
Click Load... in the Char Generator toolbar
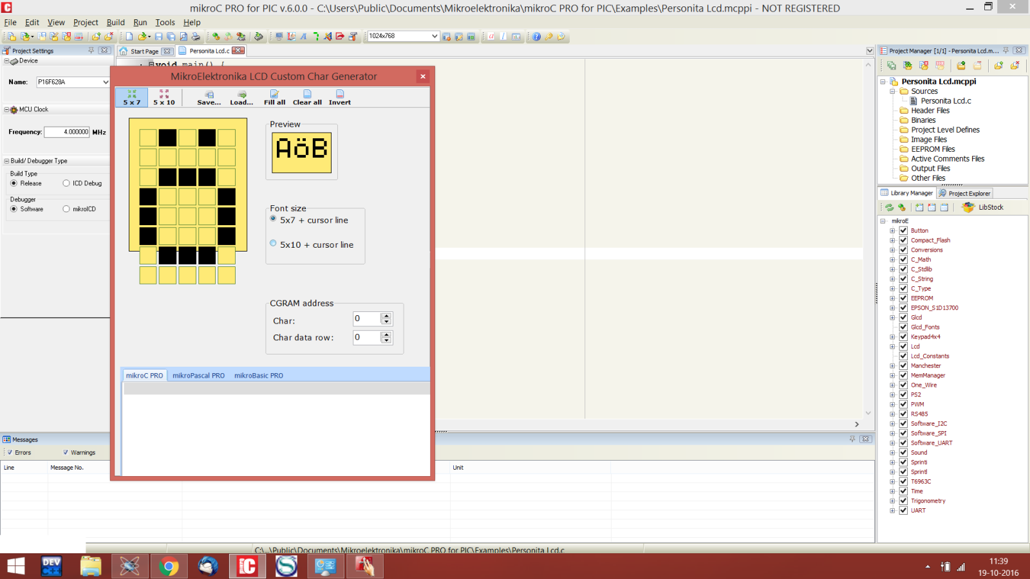pyautogui.click(x=241, y=97)
